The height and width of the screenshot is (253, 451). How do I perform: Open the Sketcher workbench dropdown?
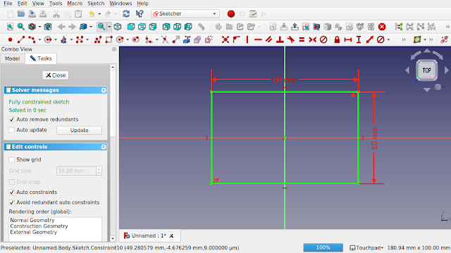coord(185,14)
